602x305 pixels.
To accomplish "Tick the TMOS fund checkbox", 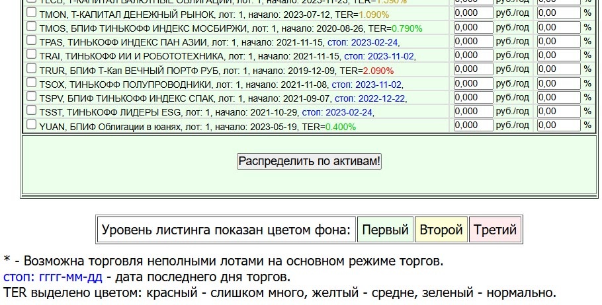I will pos(32,26).
